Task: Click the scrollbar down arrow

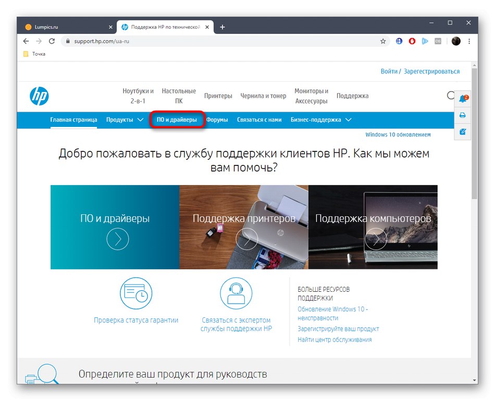Action: [x=474, y=381]
